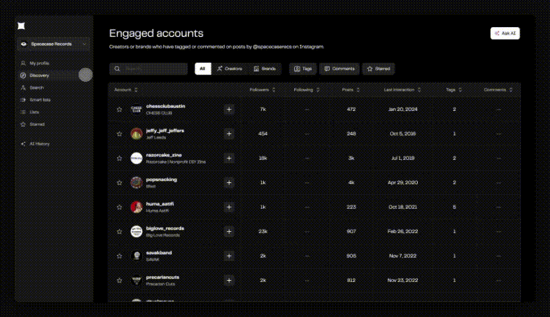Open My profile from the sidebar
This screenshot has width=550, height=317.
(38, 63)
